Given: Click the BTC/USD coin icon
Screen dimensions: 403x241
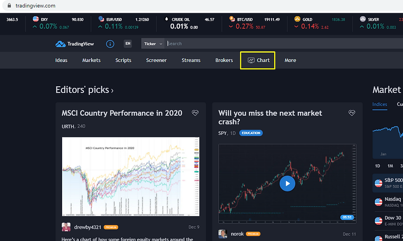Looking at the screenshot, I should click(x=232, y=18).
